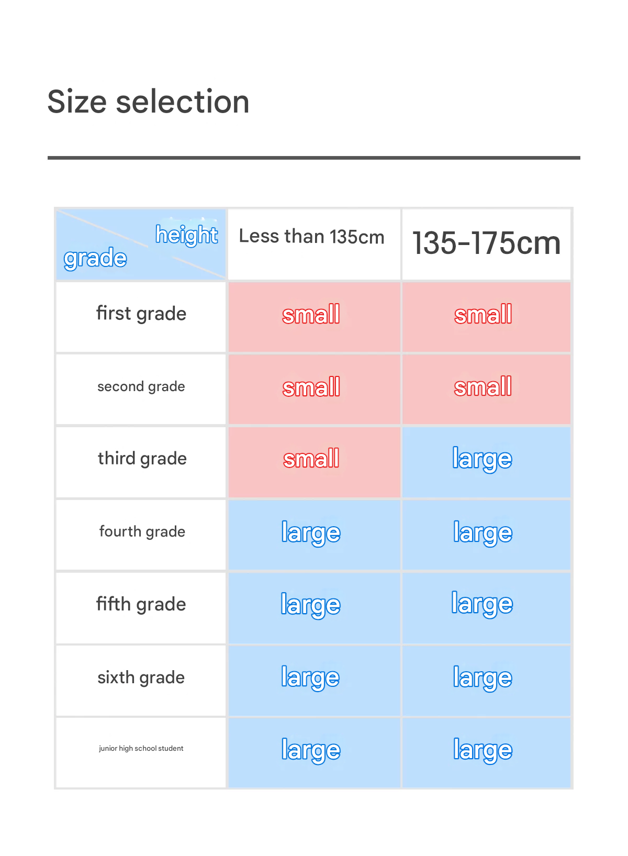Click "large" for fifth grade at 135-175cm
The height and width of the screenshot is (856, 628).
(483, 605)
